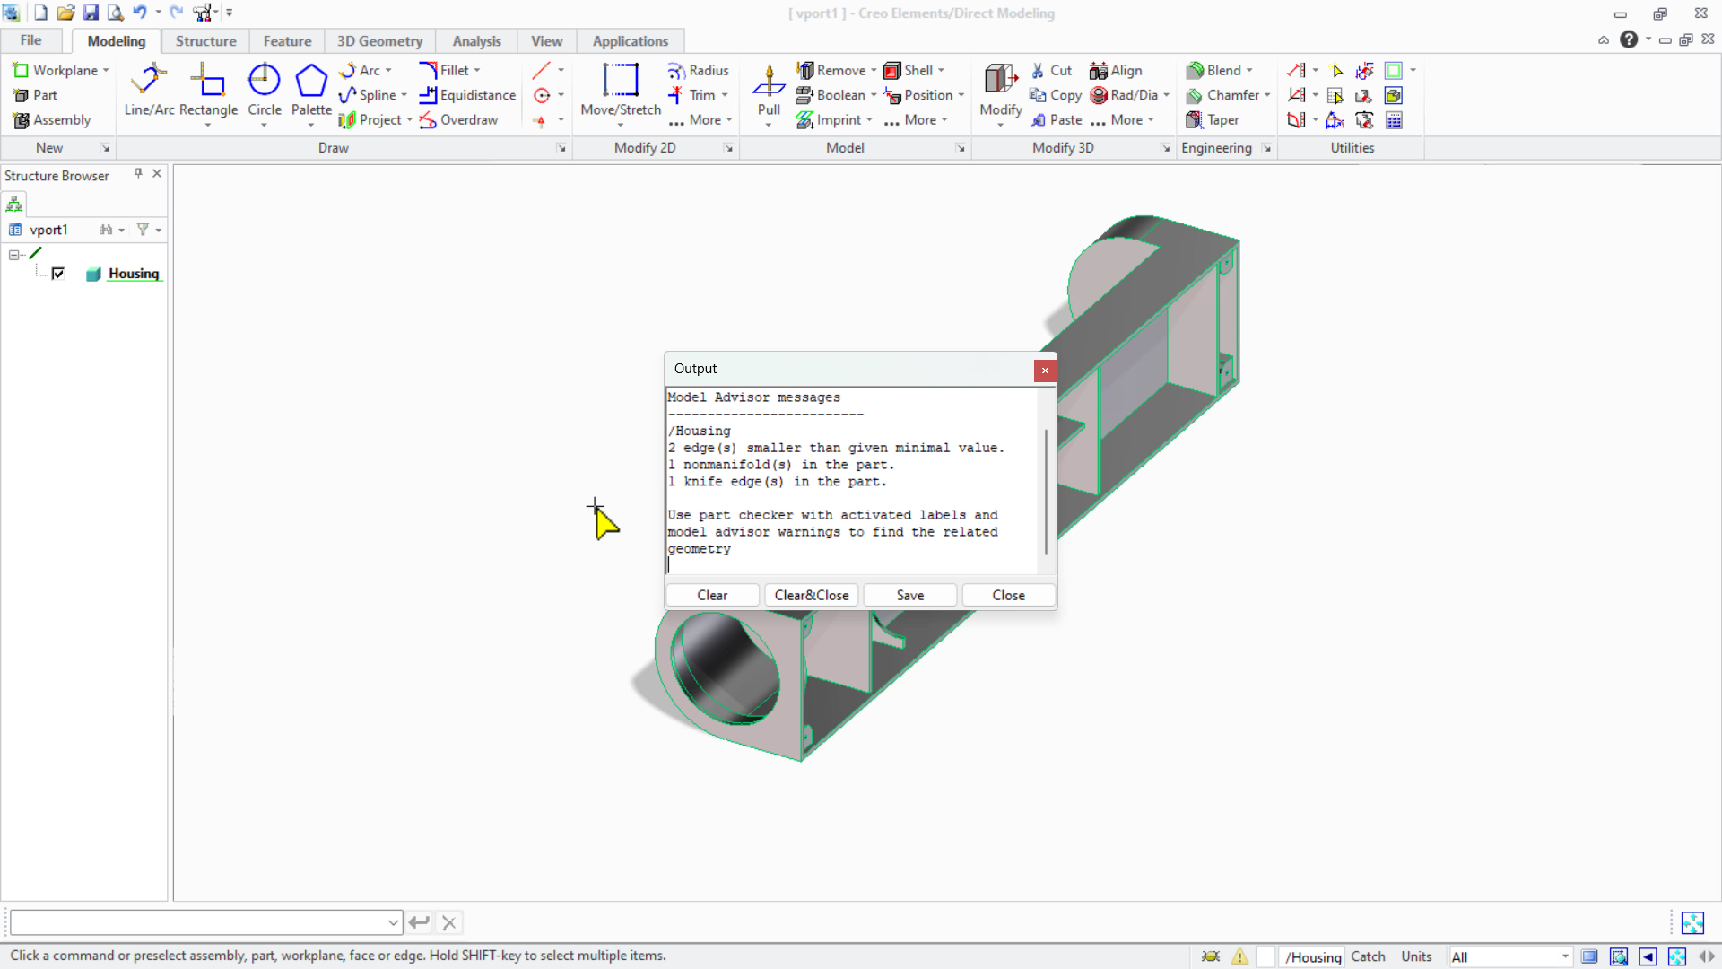This screenshot has height=969, width=1722.
Task: Open the All selection filter combo box
Action: 1510,956
